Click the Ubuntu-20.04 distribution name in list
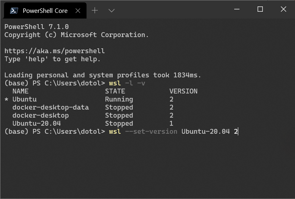The height and width of the screenshot is (199, 295). [37, 123]
